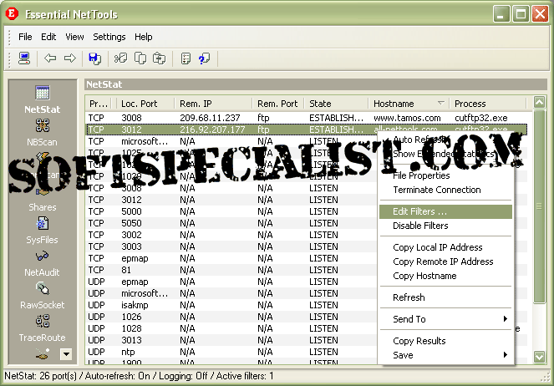Viewport: 554px width, 386px height.
Task: Open the NetStat tool in sidebar
Action: coord(42,100)
